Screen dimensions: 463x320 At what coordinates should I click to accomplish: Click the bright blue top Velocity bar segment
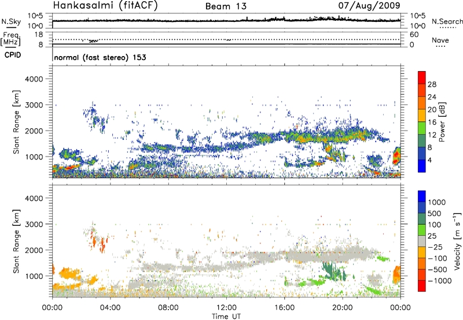click(x=422, y=196)
